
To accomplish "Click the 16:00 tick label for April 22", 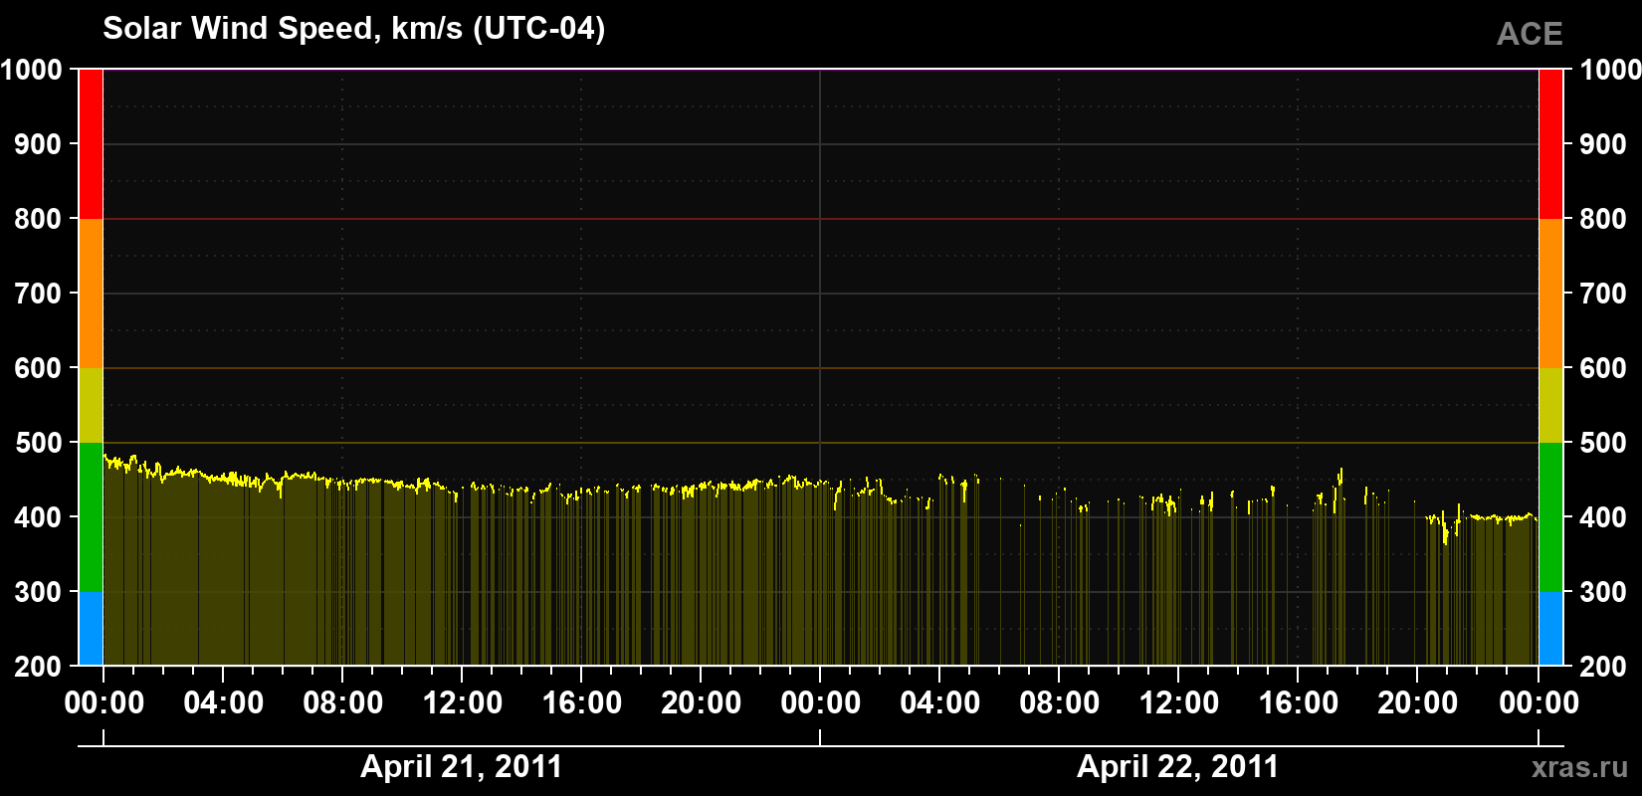I will tap(1299, 703).
